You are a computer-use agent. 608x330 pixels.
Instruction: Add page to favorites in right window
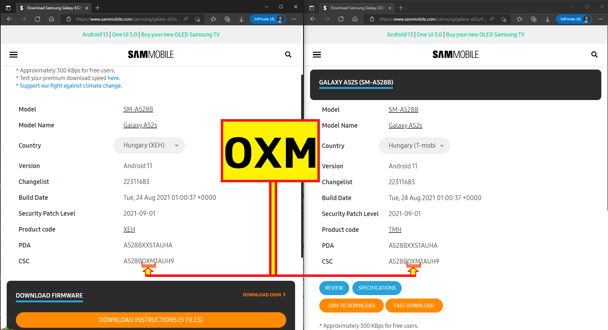coord(504,19)
